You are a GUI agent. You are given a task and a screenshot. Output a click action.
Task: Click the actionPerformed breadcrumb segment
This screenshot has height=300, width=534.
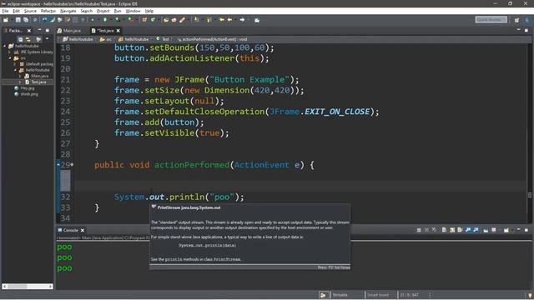click(x=212, y=39)
